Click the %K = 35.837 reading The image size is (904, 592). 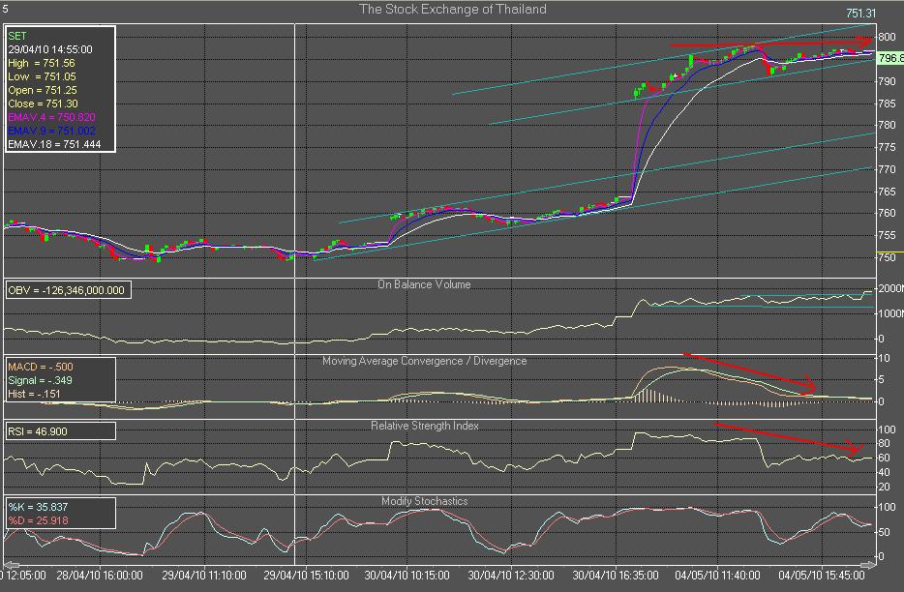(x=38, y=507)
